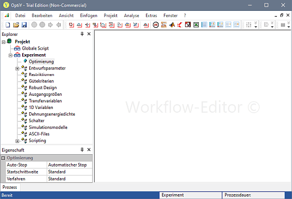292x199 pixels.
Task: Open the Analyse menu
Action: pos(131,16)
